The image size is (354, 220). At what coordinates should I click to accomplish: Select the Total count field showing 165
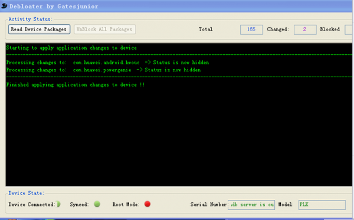pos(251,29)
